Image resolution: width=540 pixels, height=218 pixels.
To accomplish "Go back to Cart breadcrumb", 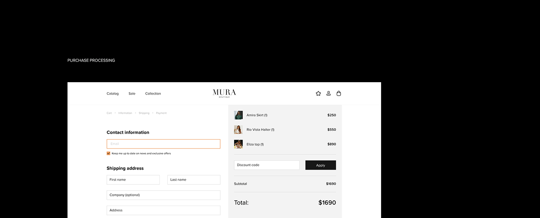I will (x=109, y=113).
